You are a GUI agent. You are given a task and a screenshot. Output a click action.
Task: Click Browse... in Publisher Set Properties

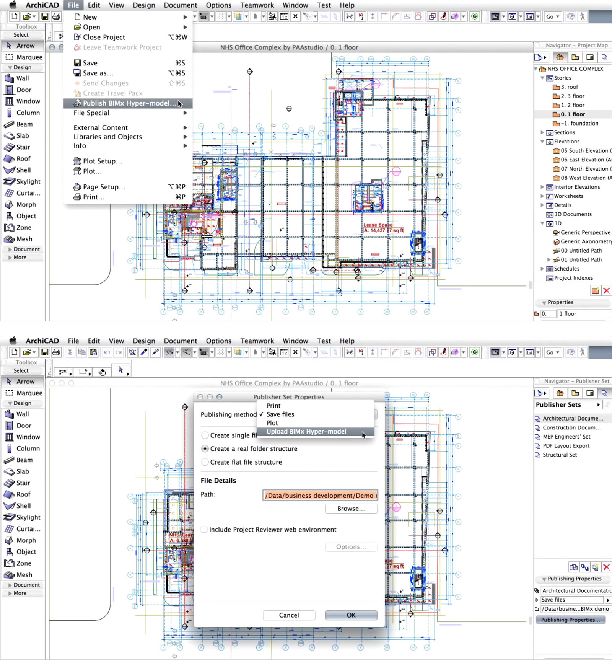click(x=351, y=509)
